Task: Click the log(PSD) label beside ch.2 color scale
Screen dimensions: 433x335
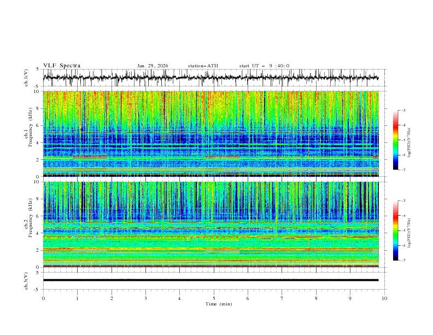Action: [409, 233]
